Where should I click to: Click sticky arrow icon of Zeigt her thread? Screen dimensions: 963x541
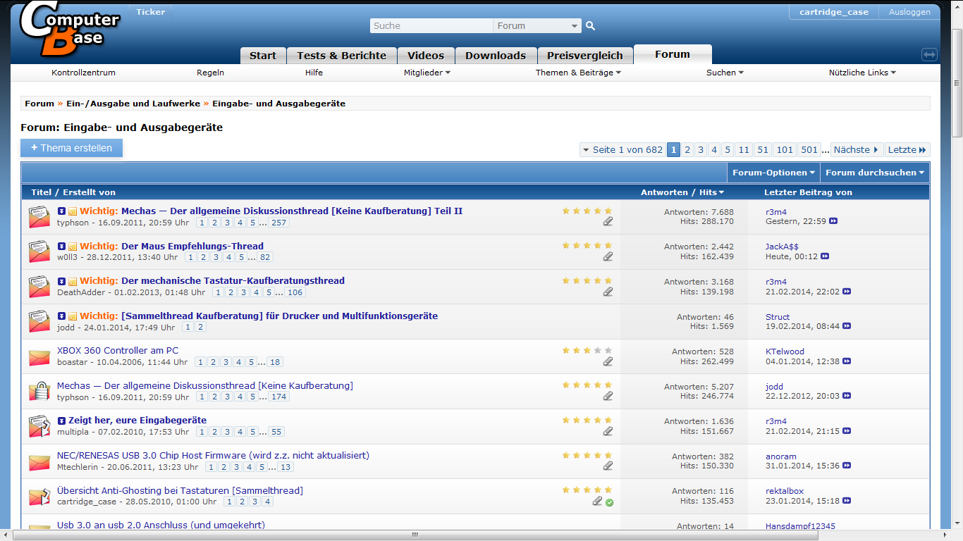pyautogui.click(x=61, y=421)
